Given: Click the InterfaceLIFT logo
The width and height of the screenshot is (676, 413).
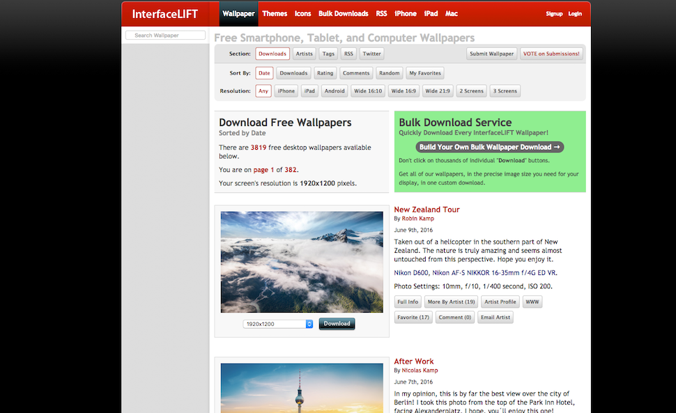Looking at the screenshot, I should (x=164, y=14).
